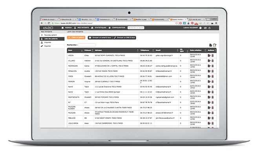Click the address '12 rue Victor Hugo 75016 Paris'
Viewport: 267px width, 153px height.
pos(107,102)
